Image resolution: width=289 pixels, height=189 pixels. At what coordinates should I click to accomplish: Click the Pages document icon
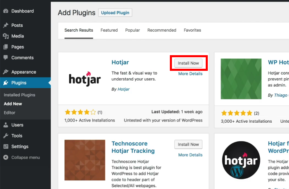6,47
